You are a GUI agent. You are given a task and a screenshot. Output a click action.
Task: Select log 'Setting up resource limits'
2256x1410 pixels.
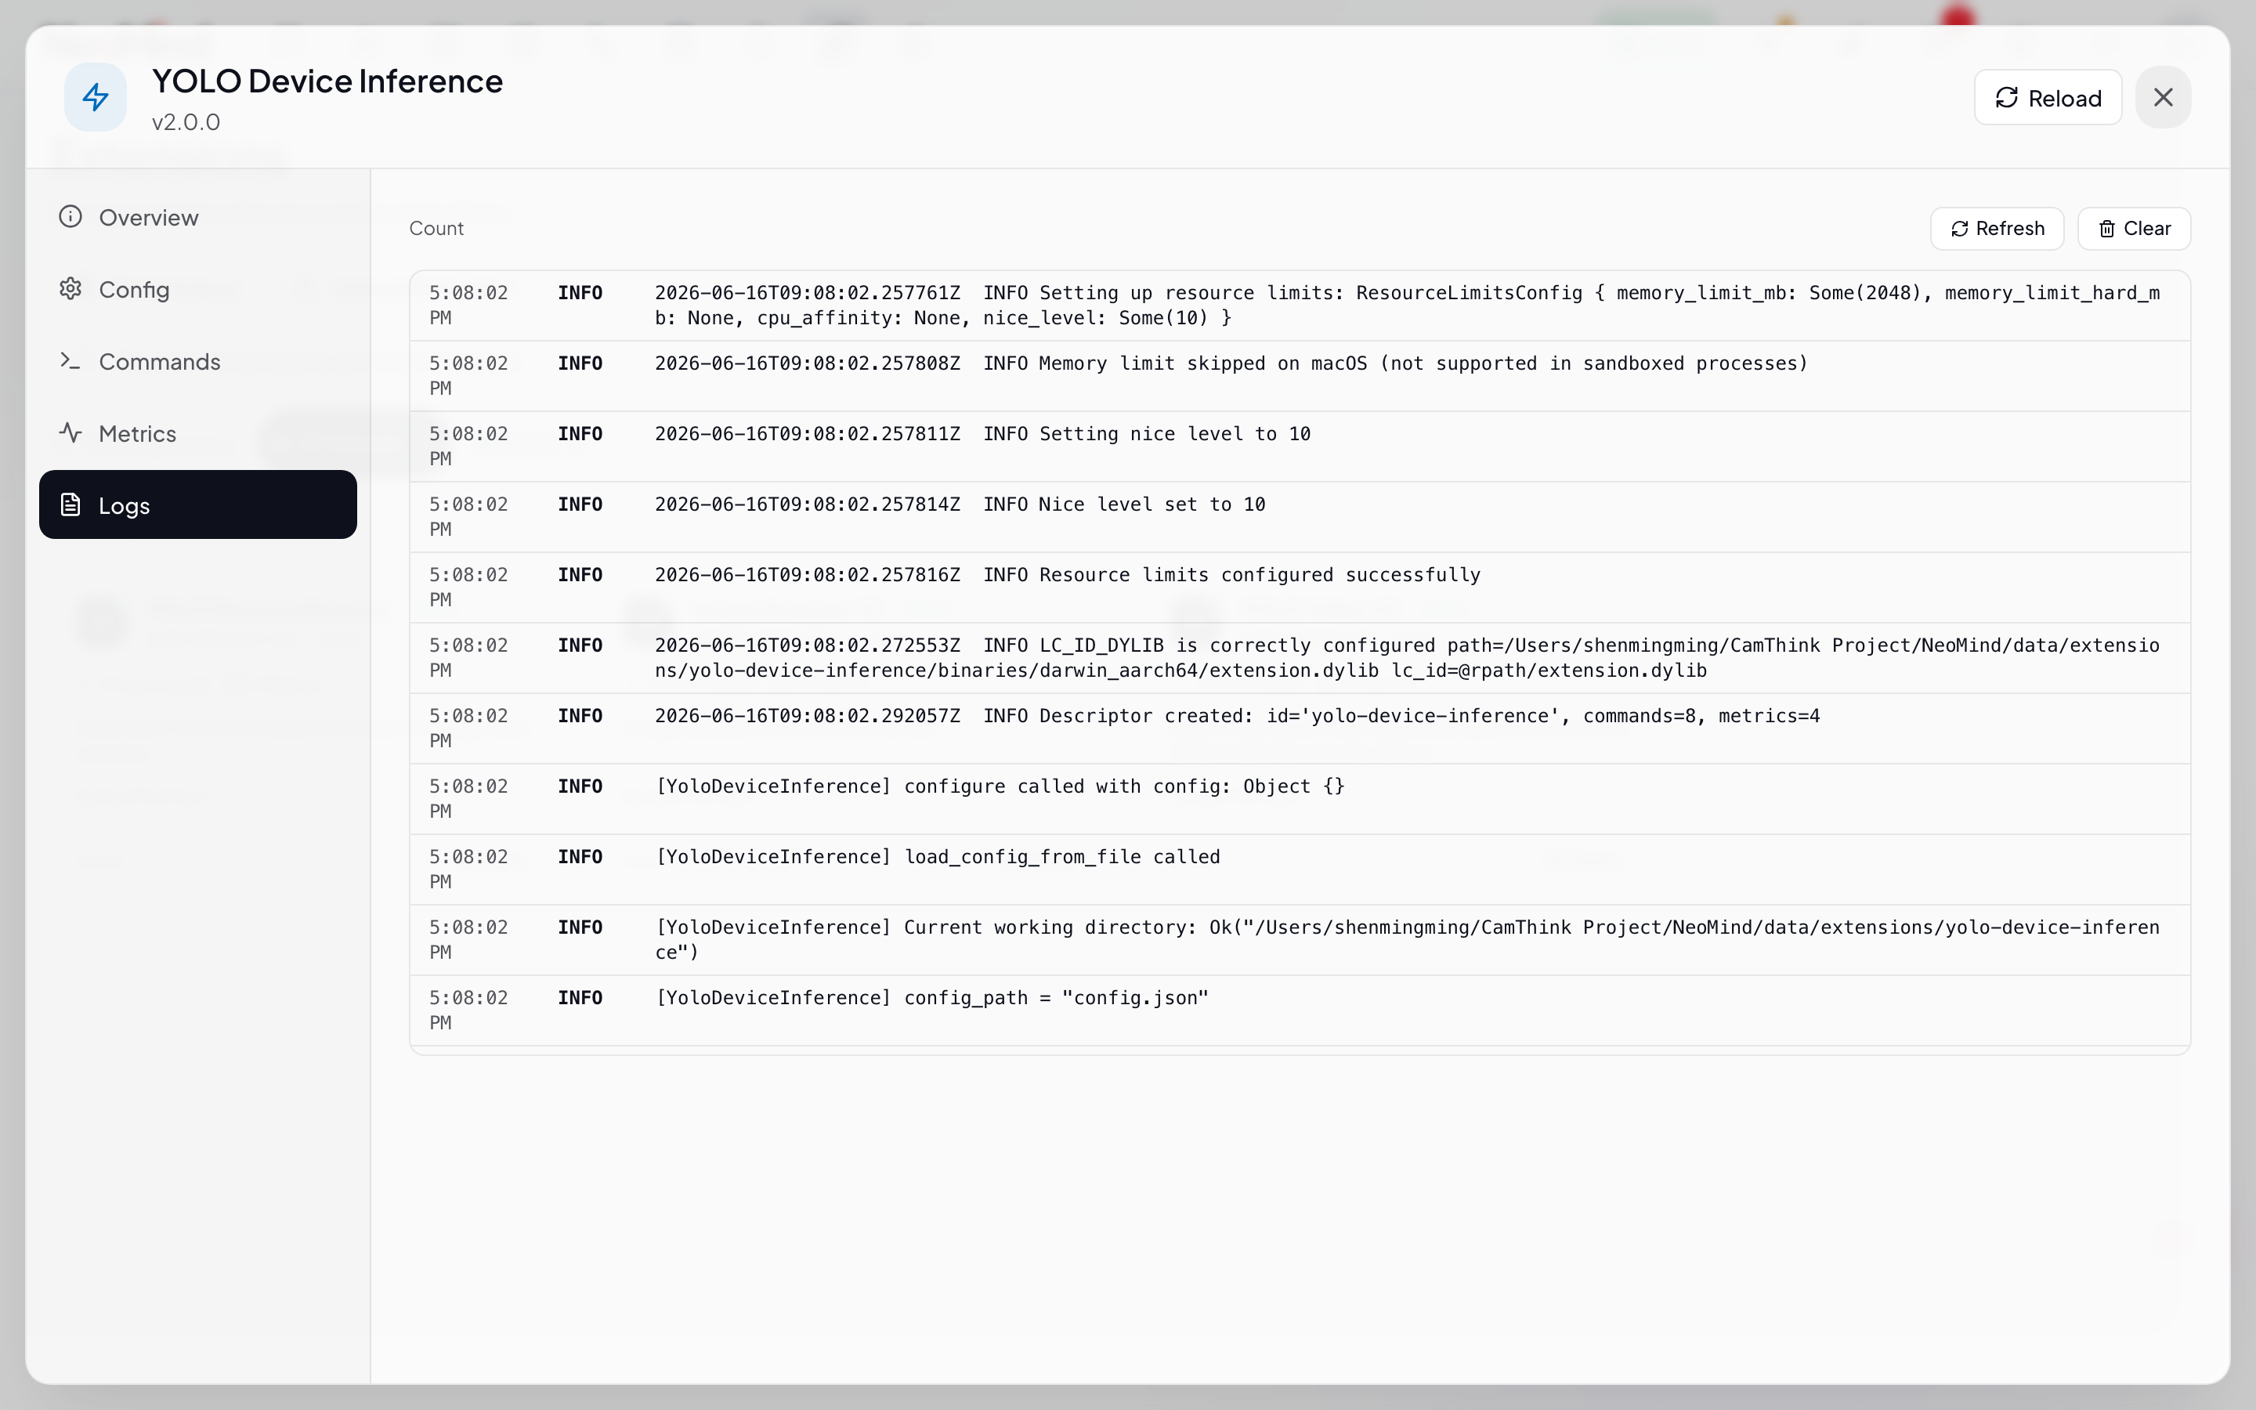click(1300, 305)
